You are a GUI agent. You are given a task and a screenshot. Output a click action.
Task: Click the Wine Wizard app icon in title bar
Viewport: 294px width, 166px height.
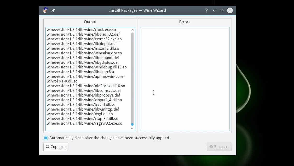45,10
